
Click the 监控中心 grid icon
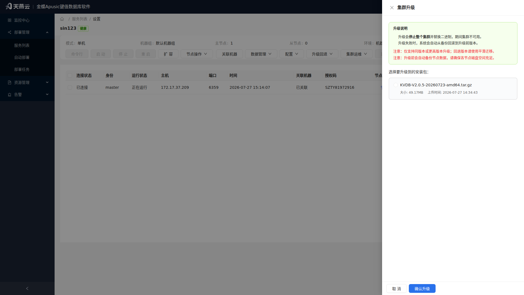[10, 20]
